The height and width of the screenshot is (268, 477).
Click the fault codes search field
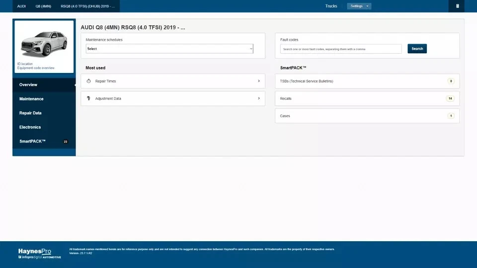pyautogui.click(x=341, y=49)
